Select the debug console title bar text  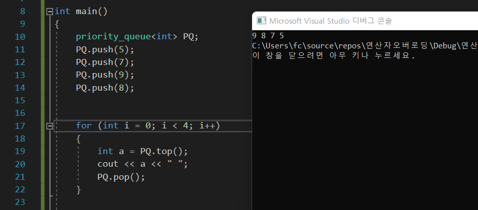[x=331, y=21]
